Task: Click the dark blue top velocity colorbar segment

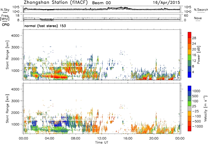Action: click(x=190, y=88)
